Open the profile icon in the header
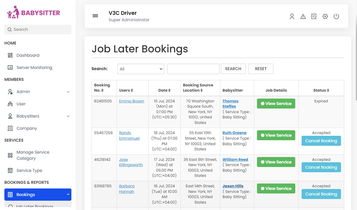The image size is (357, 210). (x=292, y=16)
